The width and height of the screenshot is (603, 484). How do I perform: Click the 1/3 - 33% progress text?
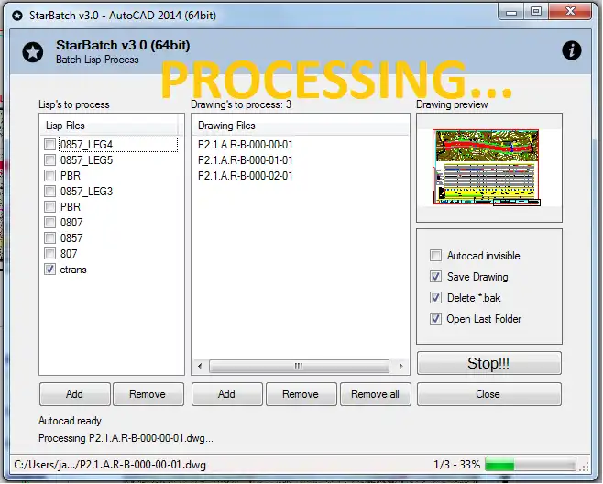[457, 465]
